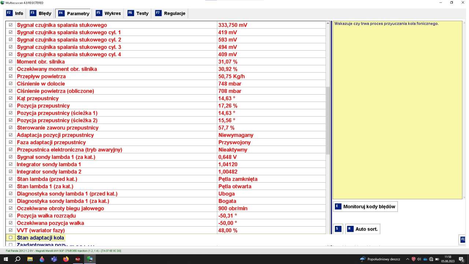Toggle the Kąt przepustnicy checkbox
The width and height of the screenshot is (469, 264).
pos(11,98)
